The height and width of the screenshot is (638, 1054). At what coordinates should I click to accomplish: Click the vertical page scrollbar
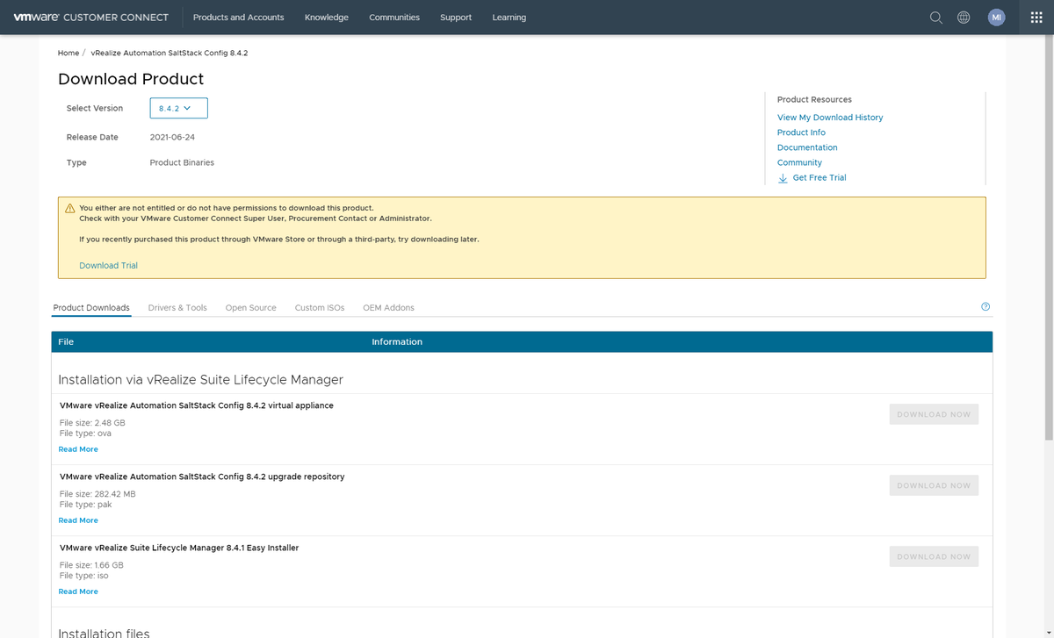[x=1048, y=237]
